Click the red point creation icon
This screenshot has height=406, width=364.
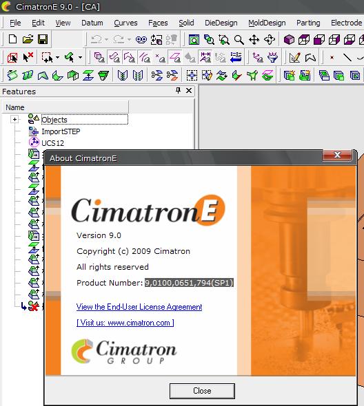(x=332, y=58)
